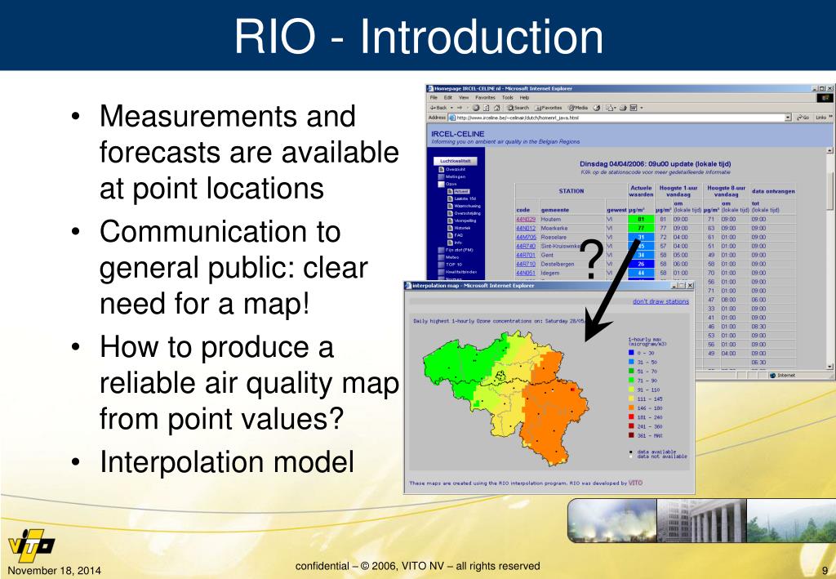Open the Mail toolbar dropdown

tap(611, 108)
